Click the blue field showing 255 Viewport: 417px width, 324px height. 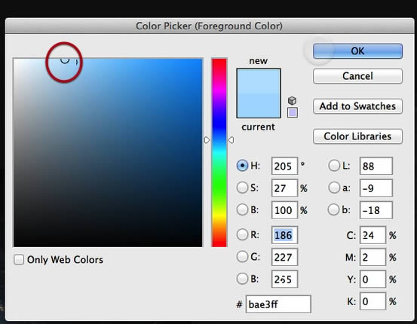[x=284, y=279]
